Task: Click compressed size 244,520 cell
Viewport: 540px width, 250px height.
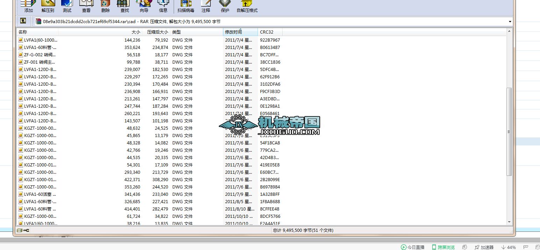Action: 160,187
